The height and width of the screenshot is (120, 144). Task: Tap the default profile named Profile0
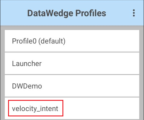(72, 41)
